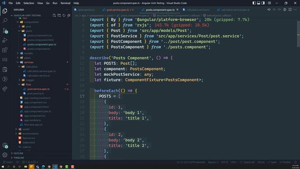Open the Source Control view
The image size is (300, 169).
point(5,30)
